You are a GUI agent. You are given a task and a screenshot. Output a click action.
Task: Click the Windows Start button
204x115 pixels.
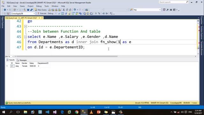click(4, 112)
